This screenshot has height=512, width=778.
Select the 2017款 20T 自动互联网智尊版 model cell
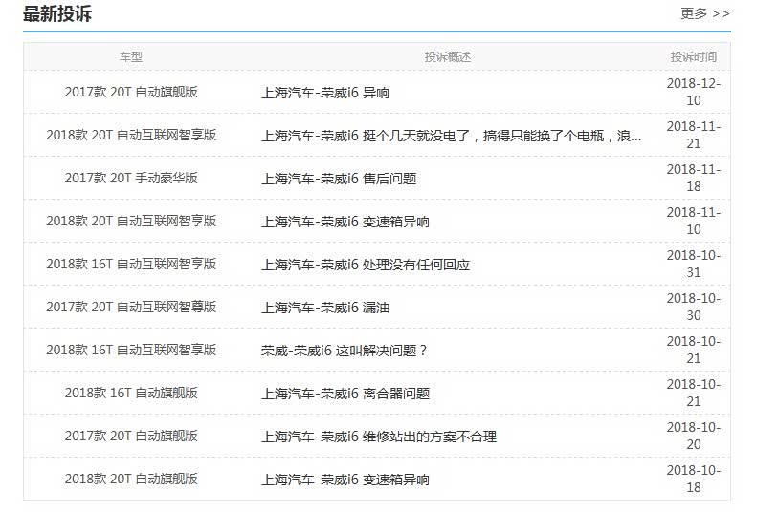coord(131,307)
